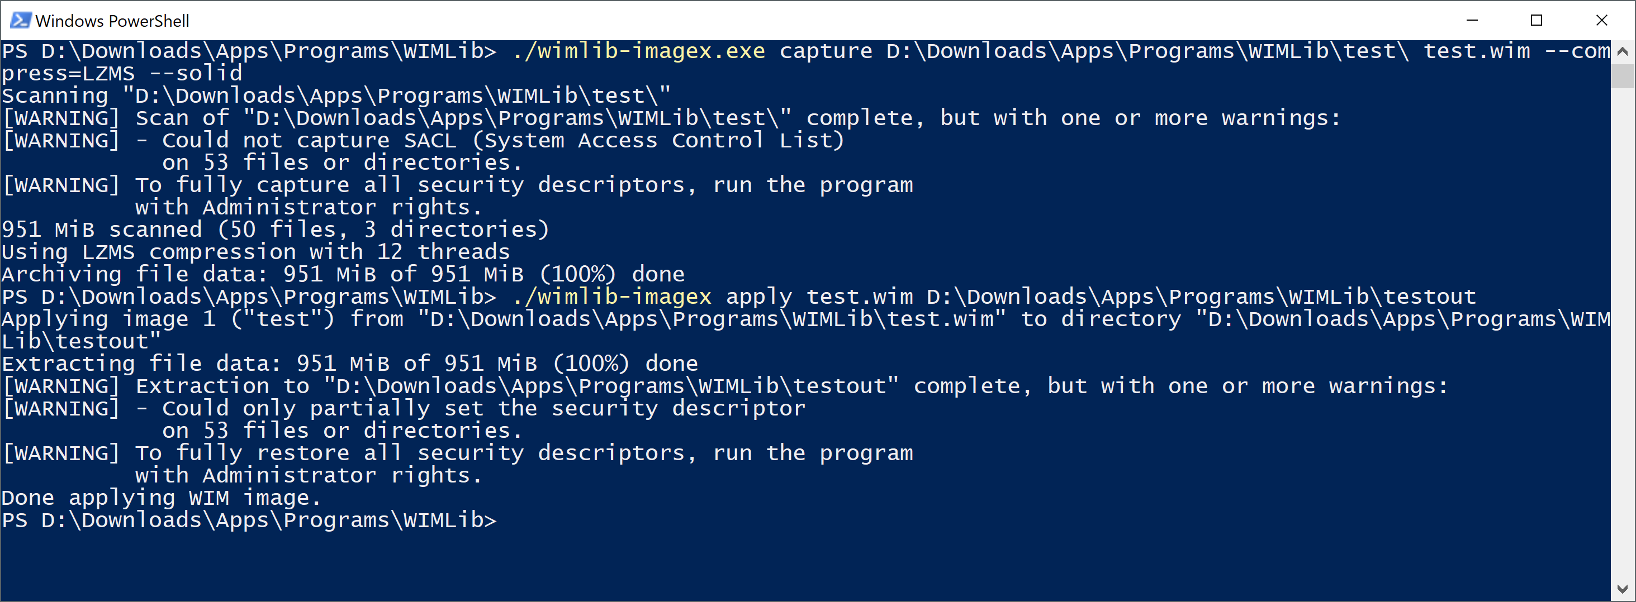Screen dimensions: 1636x602
Task: Click the yellow "./wimlib-imagex.exe" command text
Action: pyautogui.click(x=638, y=51)
